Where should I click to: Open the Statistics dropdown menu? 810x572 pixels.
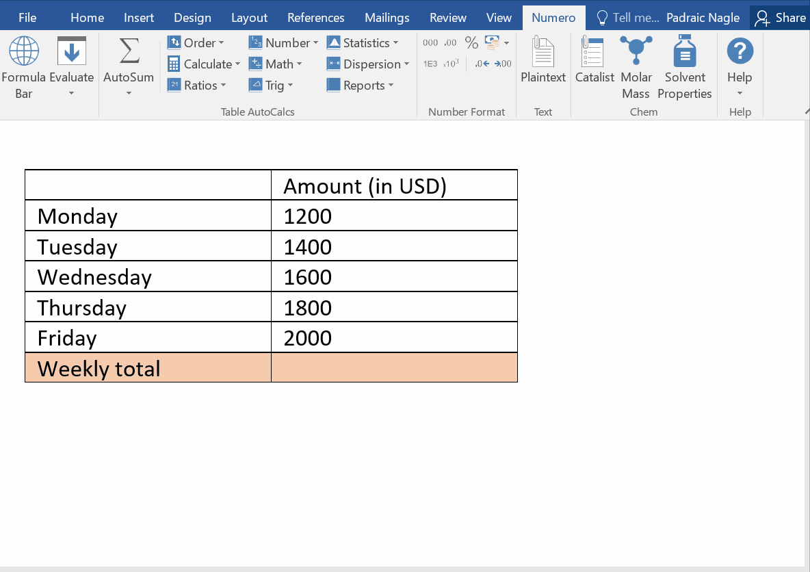click(363, 43)
